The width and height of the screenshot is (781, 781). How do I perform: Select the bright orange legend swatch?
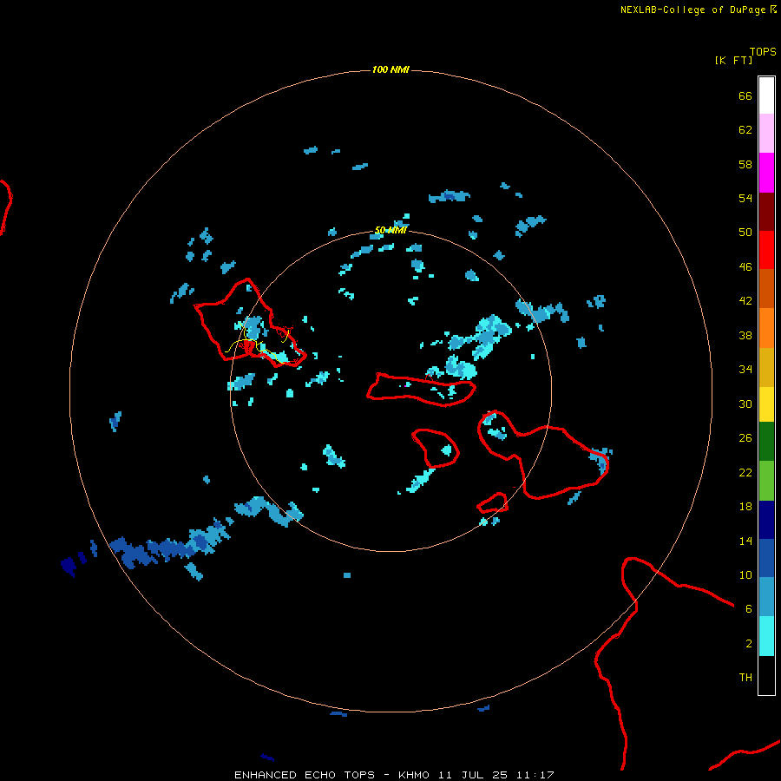point(766,328)
